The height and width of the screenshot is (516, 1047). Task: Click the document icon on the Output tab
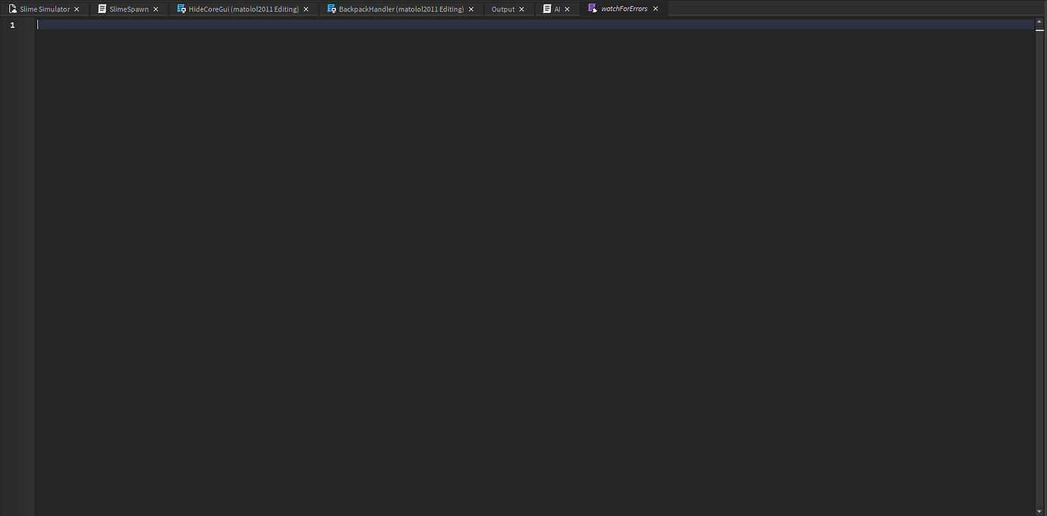click(491, 8)
